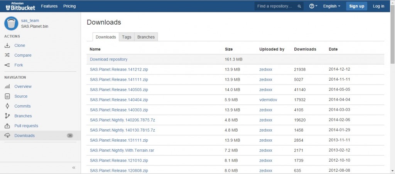Open the sas_team profile link
The height and width of the screenshot is (174, 395).
point(30,21)
